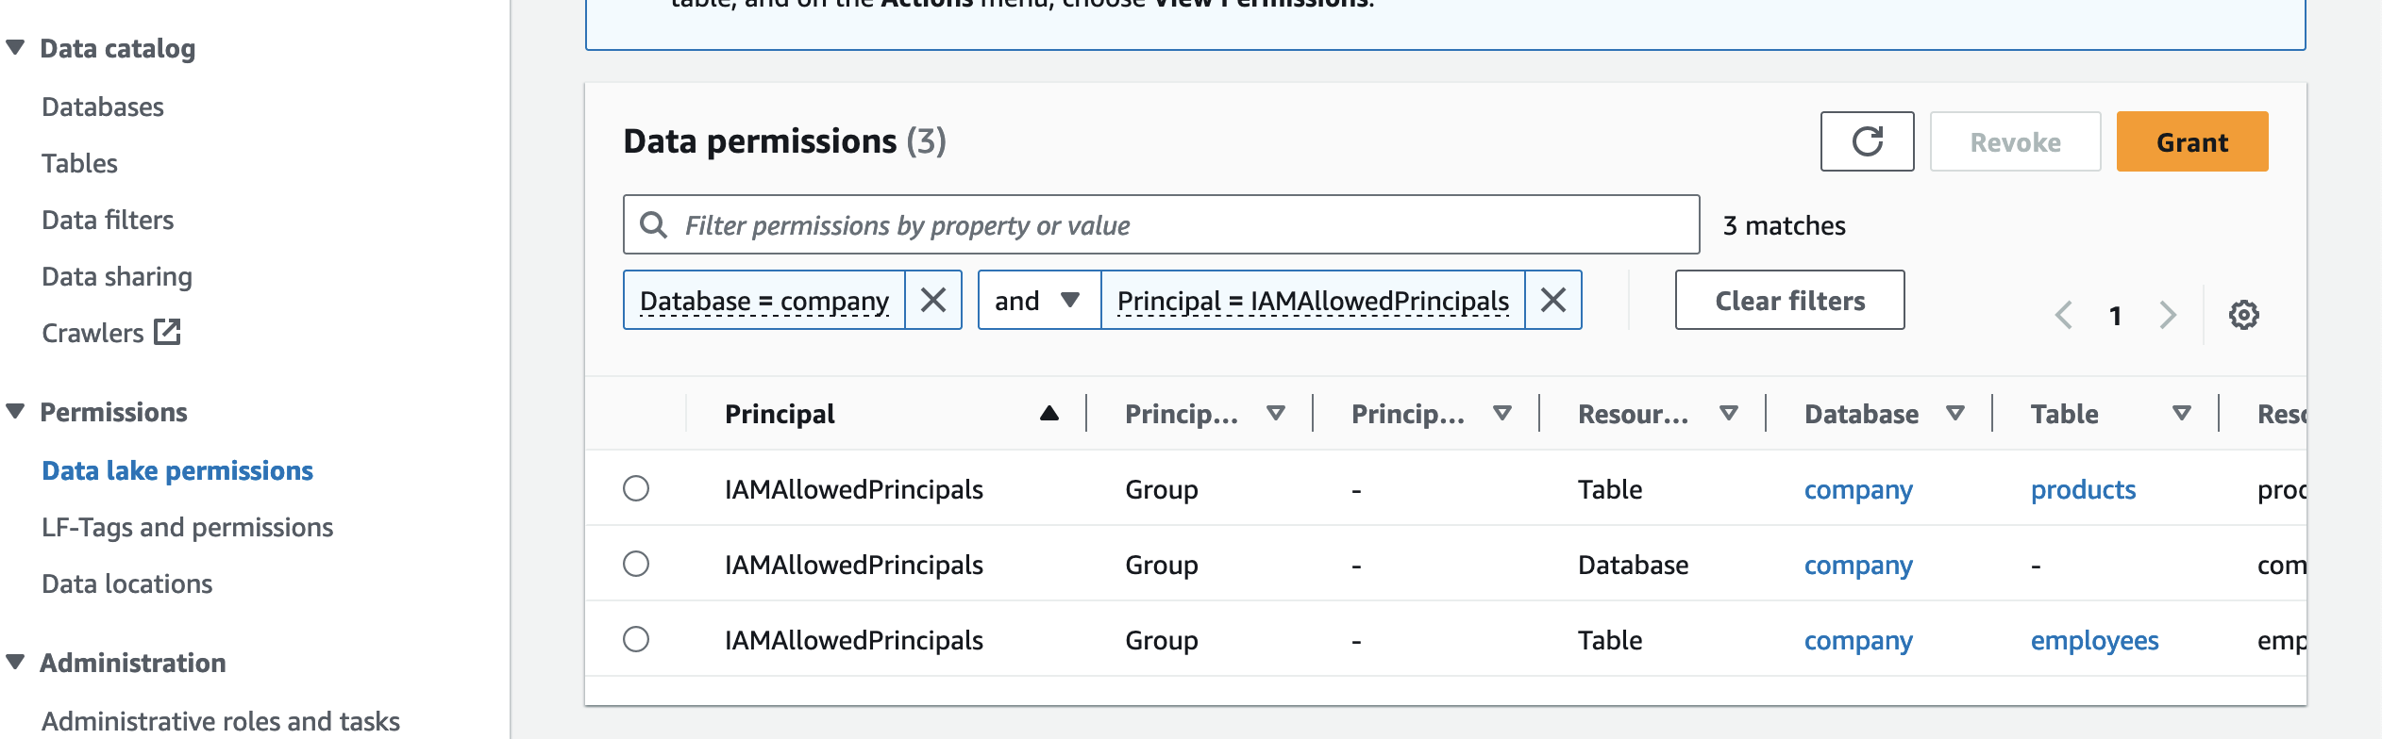
Task: Select the database-level company permission row
Action: point(636,565)
